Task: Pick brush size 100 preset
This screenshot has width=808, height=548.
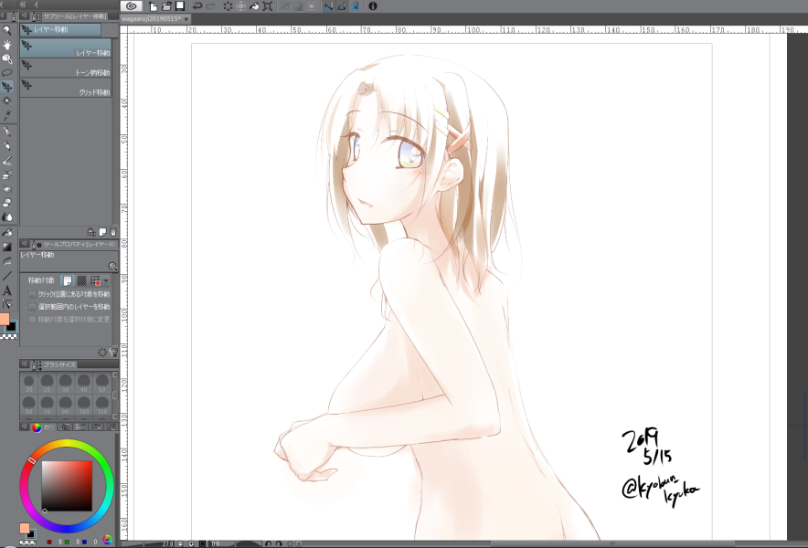Action: pyautogui.click(x=84, y=405)
